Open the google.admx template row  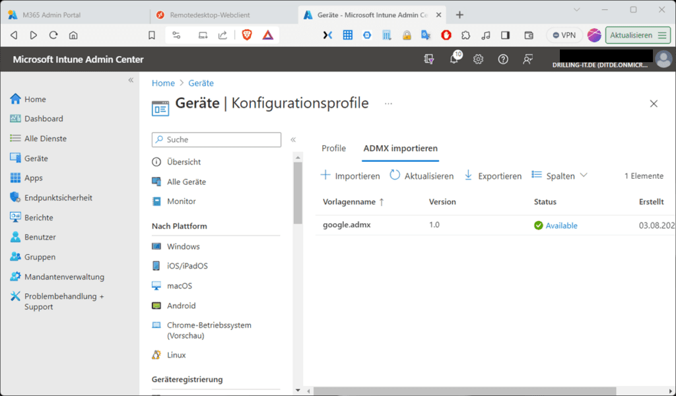click(x=347, y=225)
